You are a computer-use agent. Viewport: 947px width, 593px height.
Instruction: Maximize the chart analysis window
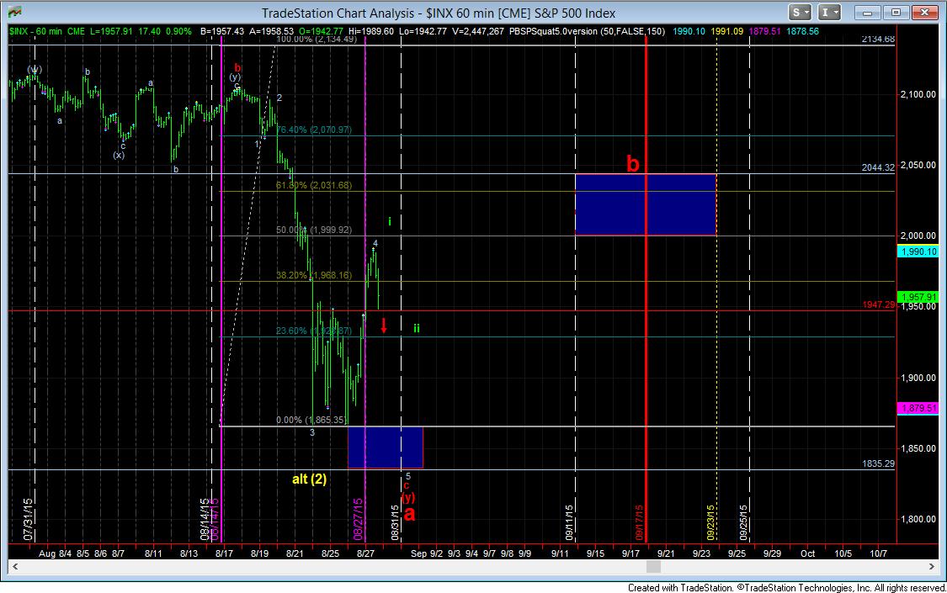(x=895, y=13)
